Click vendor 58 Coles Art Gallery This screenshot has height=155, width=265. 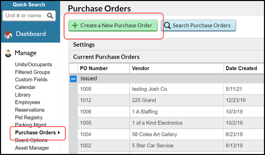pos(154,134)
